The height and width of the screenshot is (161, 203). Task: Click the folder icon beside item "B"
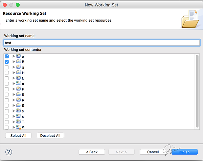coord(19,61)
